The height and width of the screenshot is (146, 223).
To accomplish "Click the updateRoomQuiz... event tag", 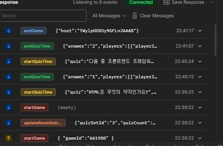I will coord(43,123).
